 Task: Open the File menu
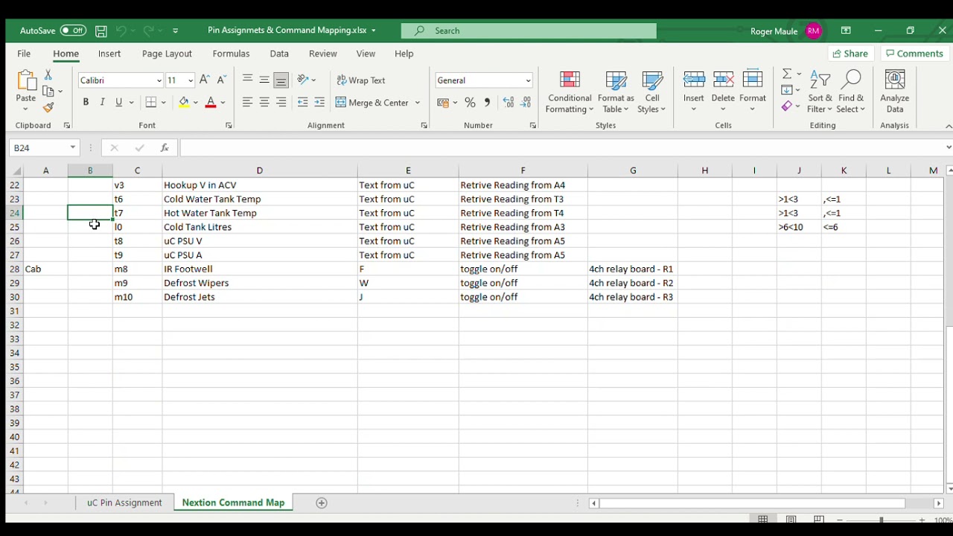tap(24, 54)
